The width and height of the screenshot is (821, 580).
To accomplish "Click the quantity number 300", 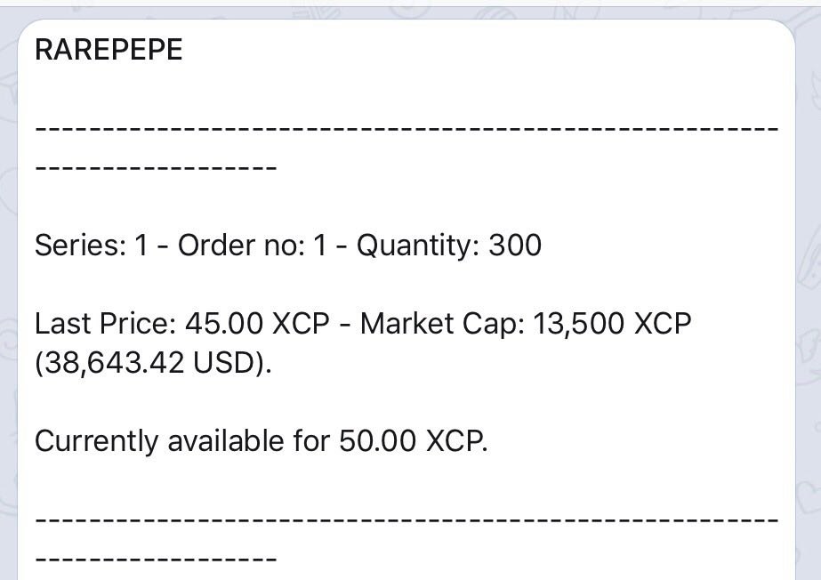I will click(x=515, y=245).
